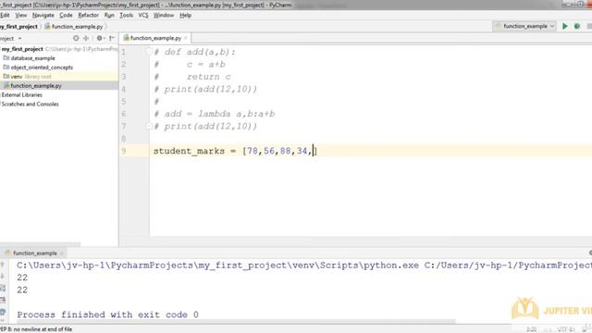Select function_example.py in the project tree
Viewport: 592px width, 333px height.
point(33,86)
